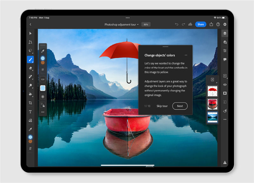Tap the Share button
Screen dimensions: 254x183
pos(201,24)
